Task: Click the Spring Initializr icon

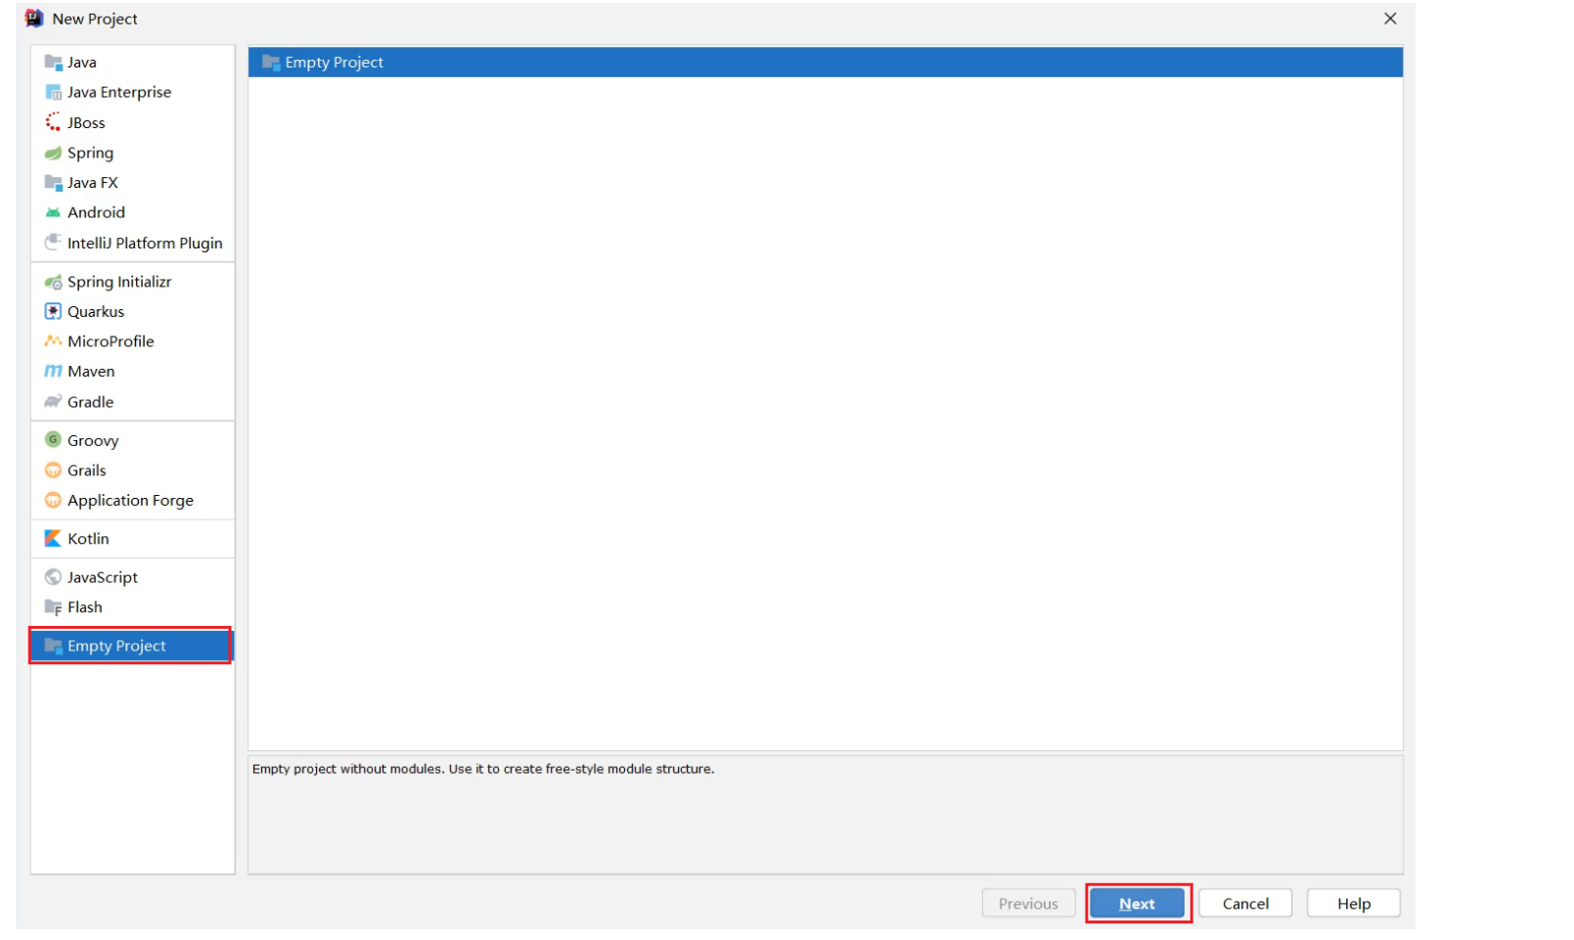Action: (53, 282)
